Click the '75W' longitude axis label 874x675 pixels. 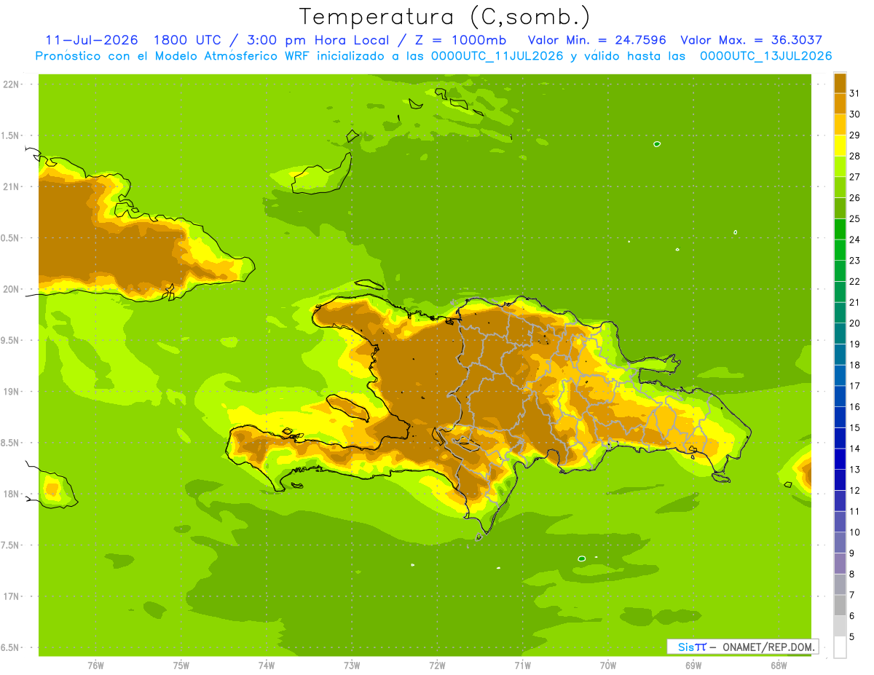181,666
